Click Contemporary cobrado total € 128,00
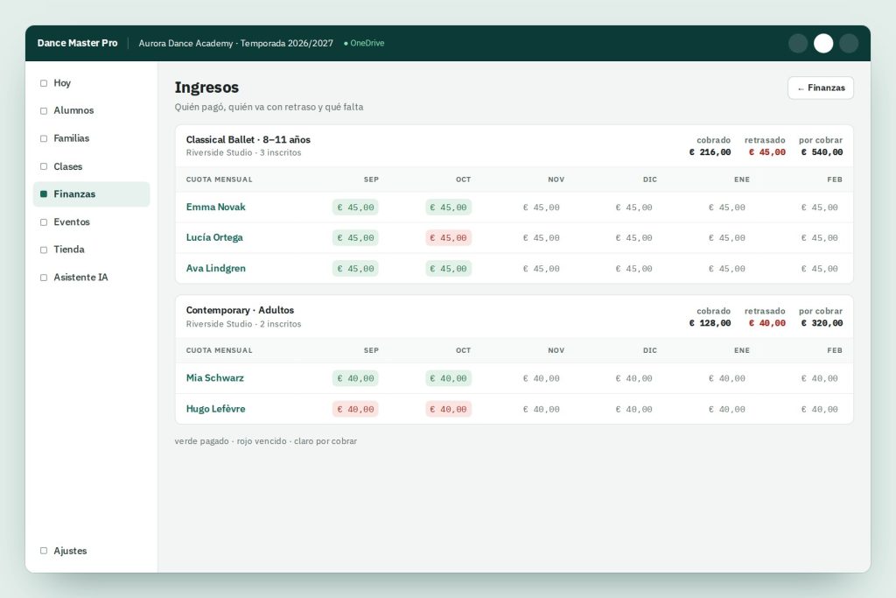896x598 pixels. [x=710, y=323]
